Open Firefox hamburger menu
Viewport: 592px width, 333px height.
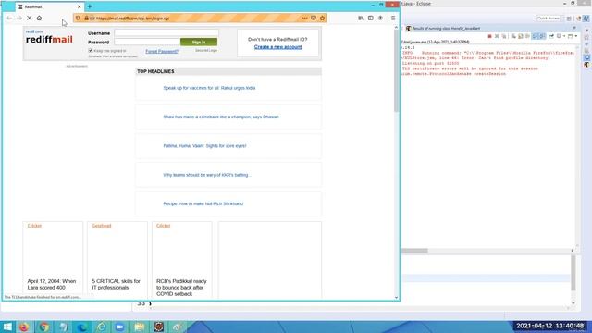point(393,18)
